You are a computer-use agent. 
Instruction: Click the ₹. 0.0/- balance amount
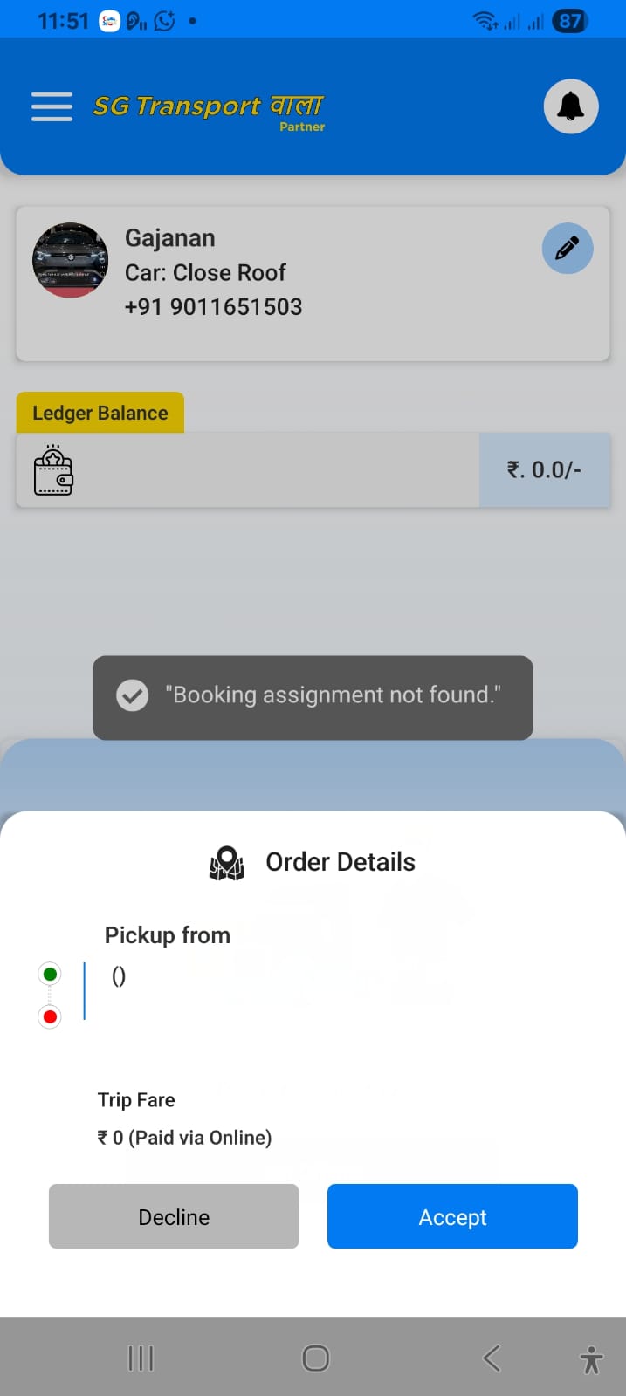pyautogui.click(x=544, y=470)
